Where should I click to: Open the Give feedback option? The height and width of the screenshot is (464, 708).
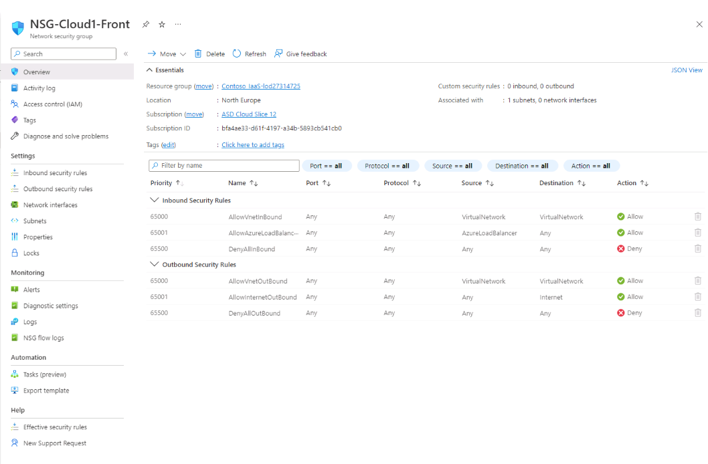coord(300,53)
